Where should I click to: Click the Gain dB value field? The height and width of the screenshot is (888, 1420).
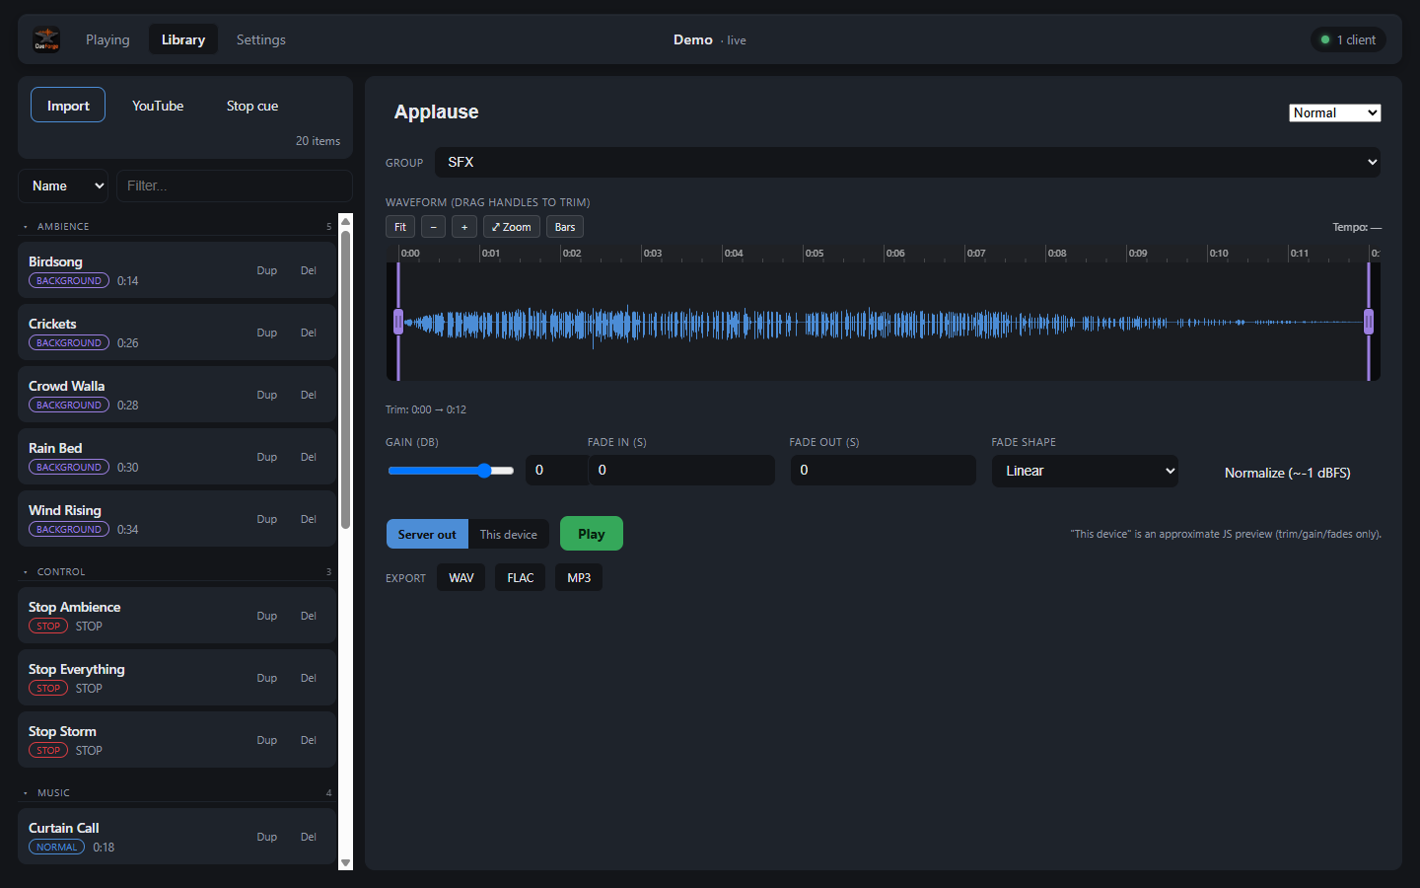(x=556, y=470)
